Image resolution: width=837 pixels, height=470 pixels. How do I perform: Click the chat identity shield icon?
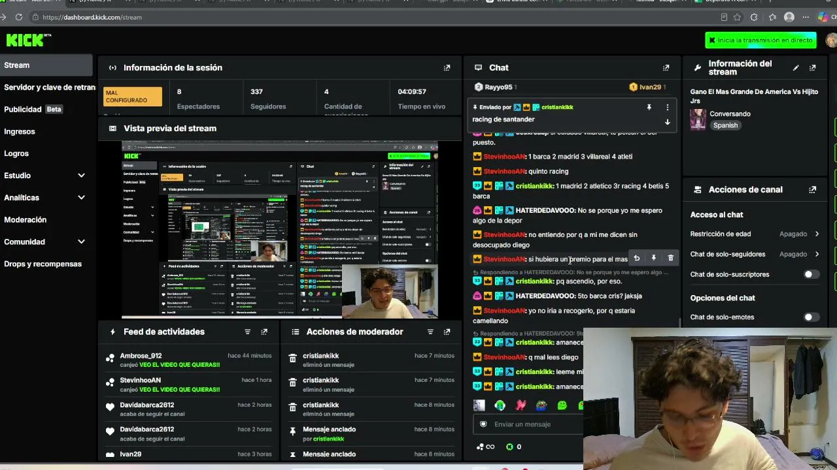coord(483,424)
